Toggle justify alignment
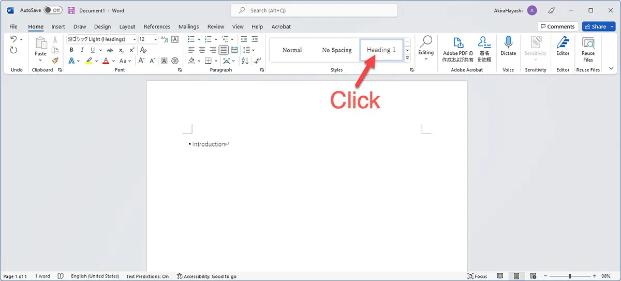Viewport: 621px width, 281px height. [224, 50]
